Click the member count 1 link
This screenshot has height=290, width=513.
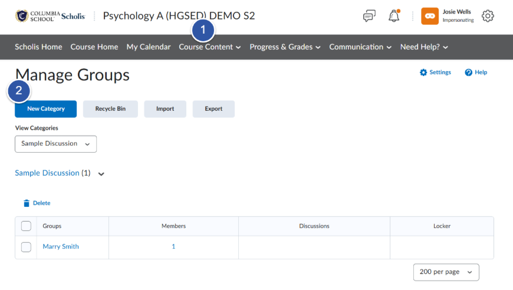pos(173,246)
